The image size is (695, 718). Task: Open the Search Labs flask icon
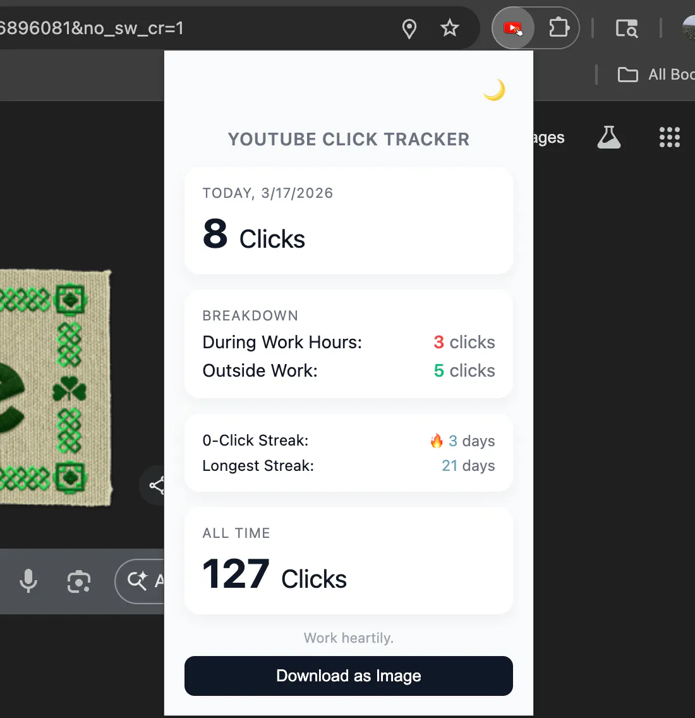pos(609,137)
